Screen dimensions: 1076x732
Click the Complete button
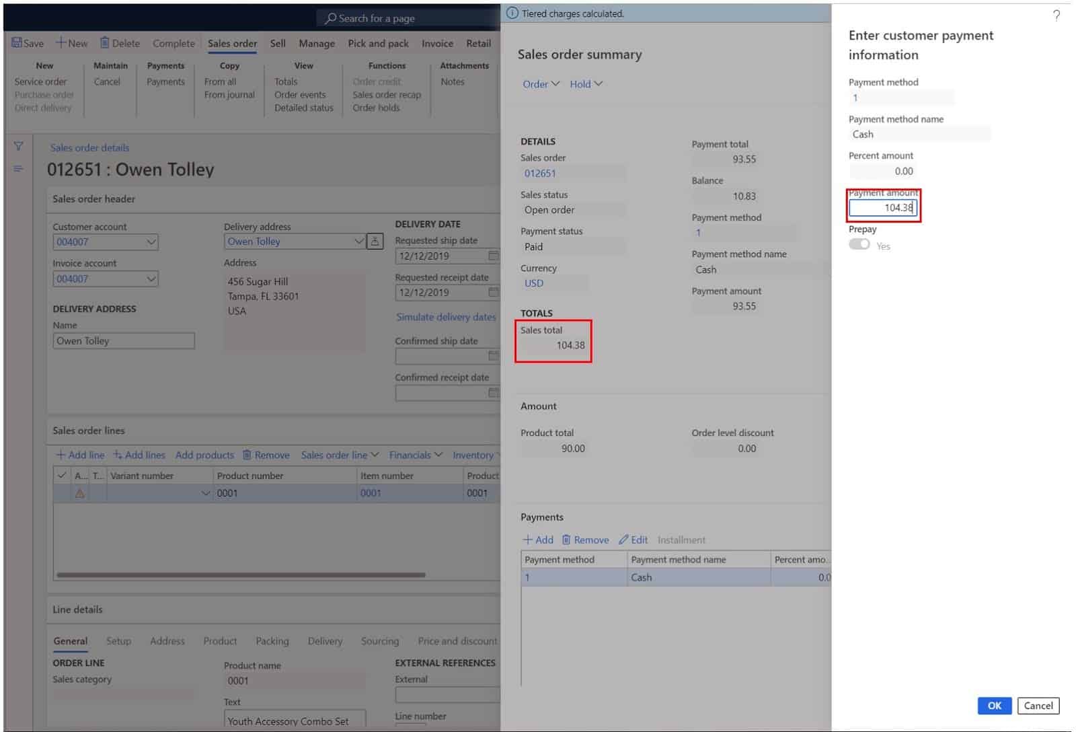tap(174, 43)
